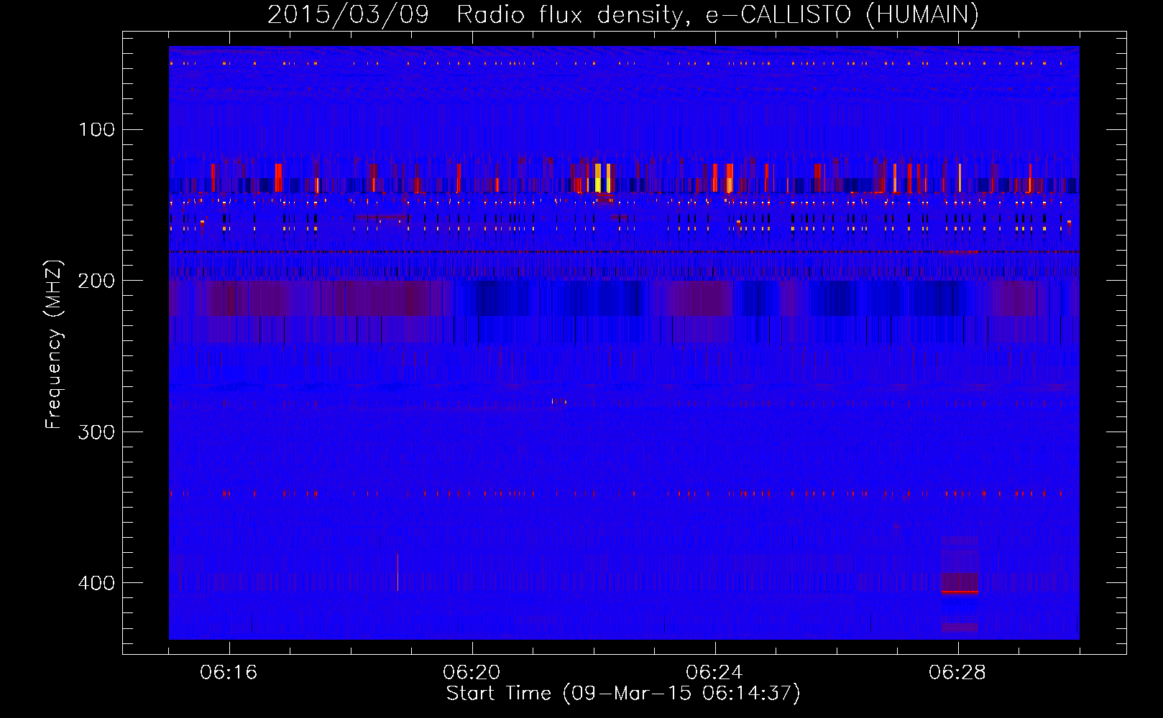Click the 100 frequency tick label
1163x718 pixels.
point(96,129)
